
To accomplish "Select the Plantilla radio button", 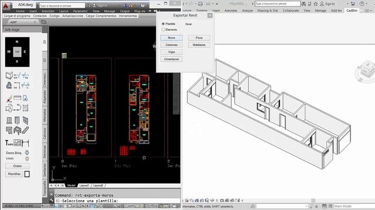I will click(x=163, y=24).
